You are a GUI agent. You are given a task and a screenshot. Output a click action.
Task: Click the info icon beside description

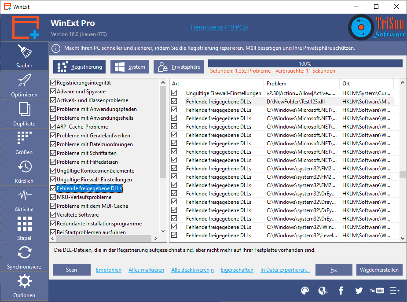coord(56,48)
